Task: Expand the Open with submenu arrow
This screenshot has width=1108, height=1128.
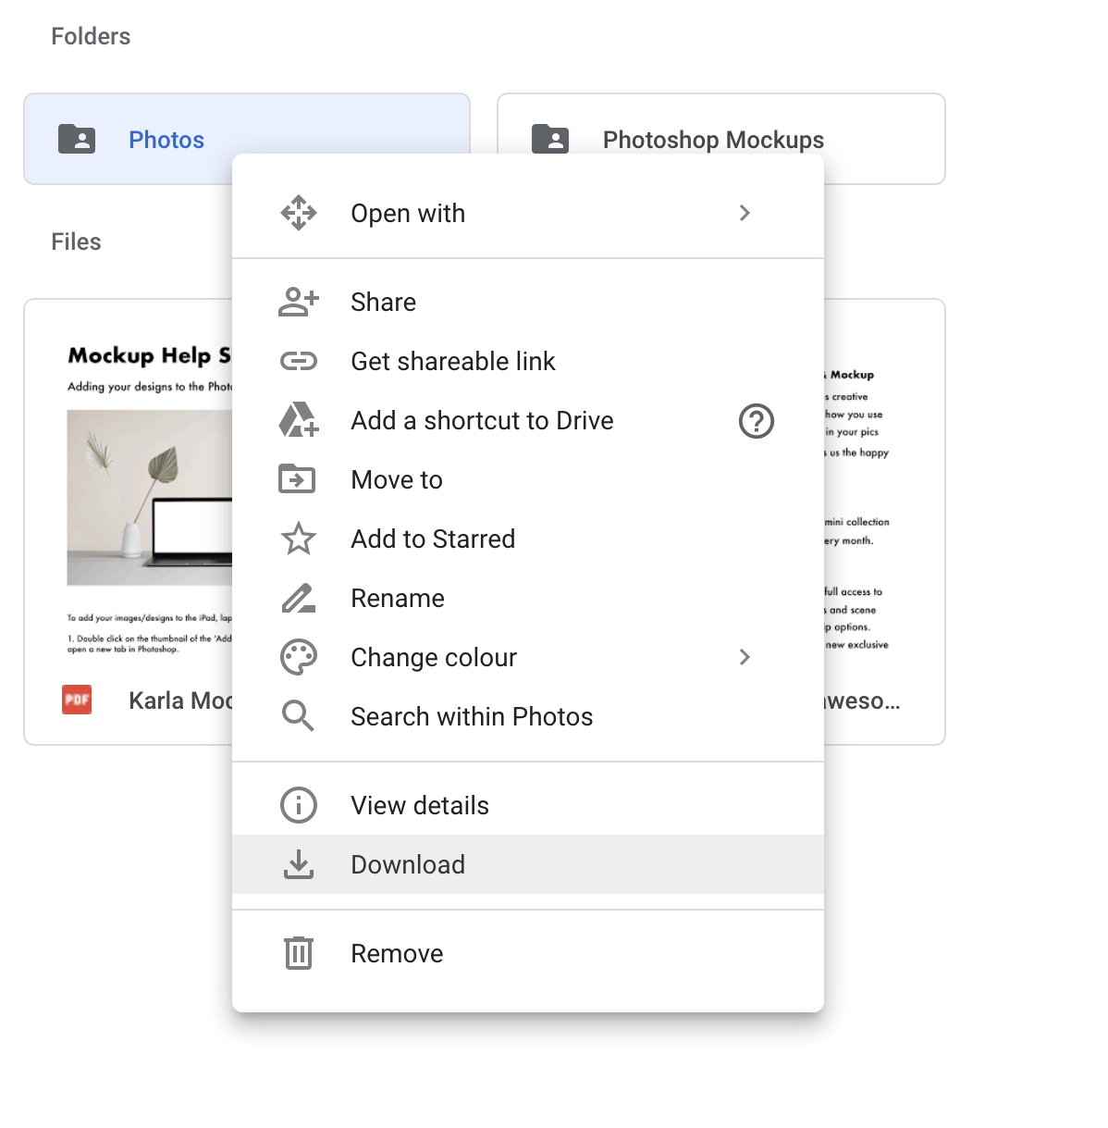Action: (x=745, y=213)
